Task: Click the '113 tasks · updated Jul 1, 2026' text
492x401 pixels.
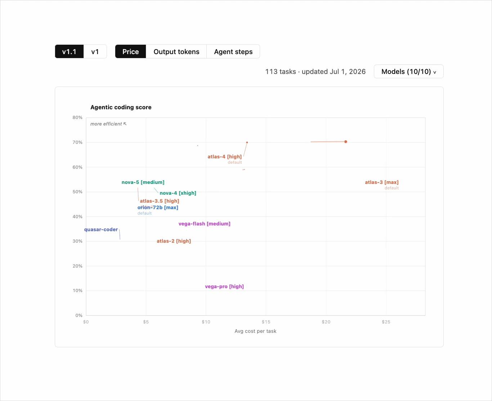Action: coord(316,71)
